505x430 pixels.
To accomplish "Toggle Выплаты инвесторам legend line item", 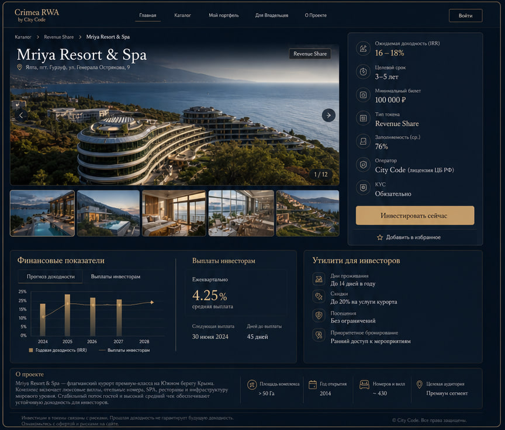I will point(124,350).
